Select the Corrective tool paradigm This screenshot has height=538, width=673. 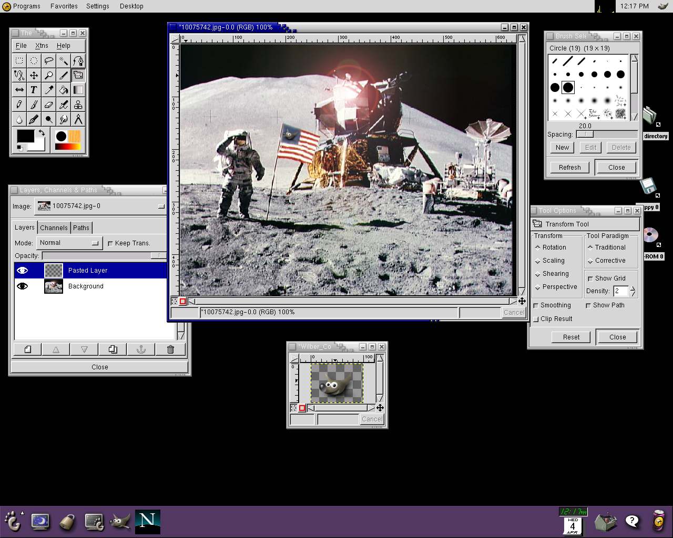(x=606, y=261)
